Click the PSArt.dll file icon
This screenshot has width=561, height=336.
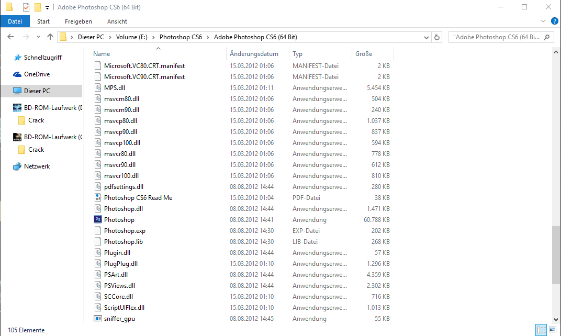pyautogui.click(x=98, y=275)
